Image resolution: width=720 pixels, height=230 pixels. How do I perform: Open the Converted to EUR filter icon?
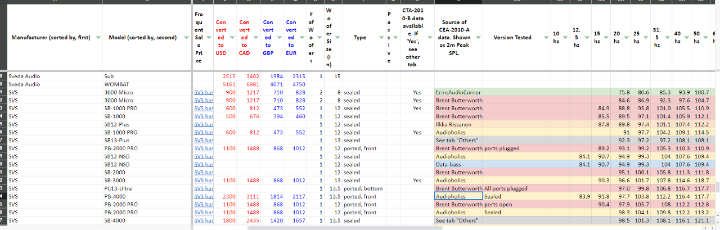click(301, 38)
